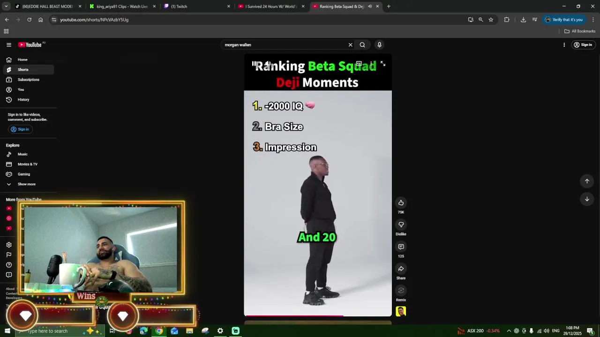
Task: View site information icon in address bar
Action: pyautogui.click(x=54, y=20)
